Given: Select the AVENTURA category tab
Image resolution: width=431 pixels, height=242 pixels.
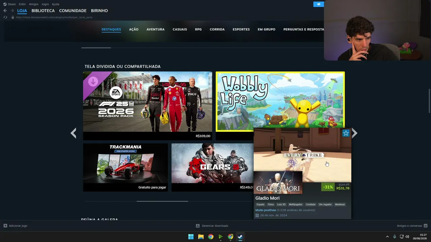Looking at the screenshot, I should (x=156, y=29).
